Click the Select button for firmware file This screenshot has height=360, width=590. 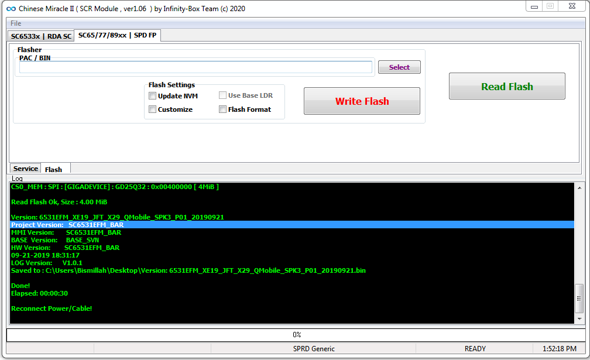point(399,67)
